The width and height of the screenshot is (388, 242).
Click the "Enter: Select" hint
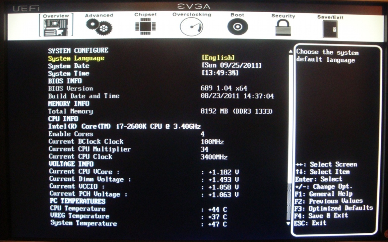[319, 179]
